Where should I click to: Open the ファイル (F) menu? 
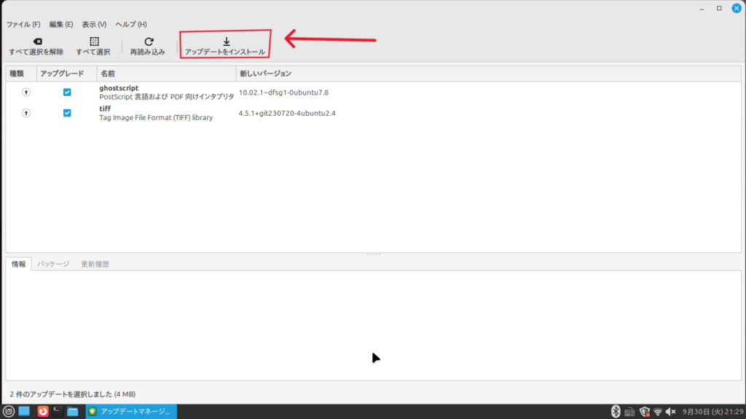pos(23,24)
